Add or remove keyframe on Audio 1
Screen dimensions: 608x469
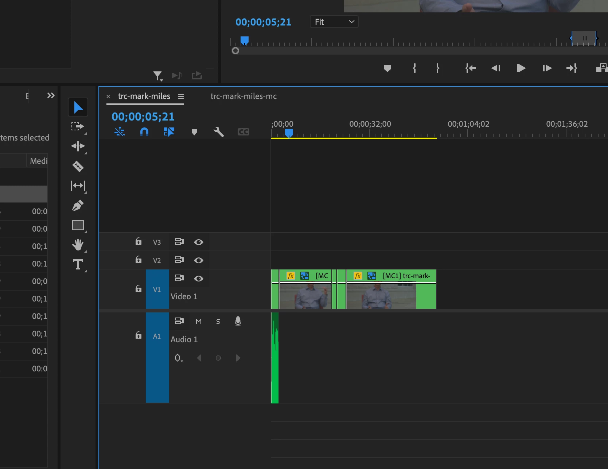coord(218,358)
